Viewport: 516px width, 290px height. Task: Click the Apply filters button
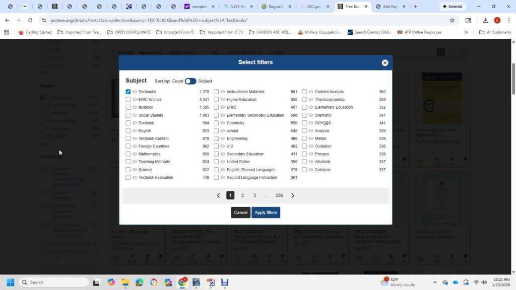coord(266,212)
